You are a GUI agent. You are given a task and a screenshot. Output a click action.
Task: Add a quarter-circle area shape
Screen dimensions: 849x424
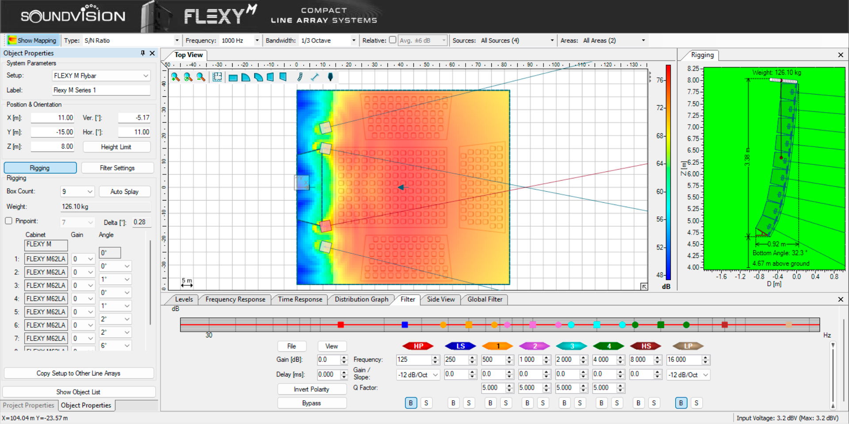pos(246,78)
